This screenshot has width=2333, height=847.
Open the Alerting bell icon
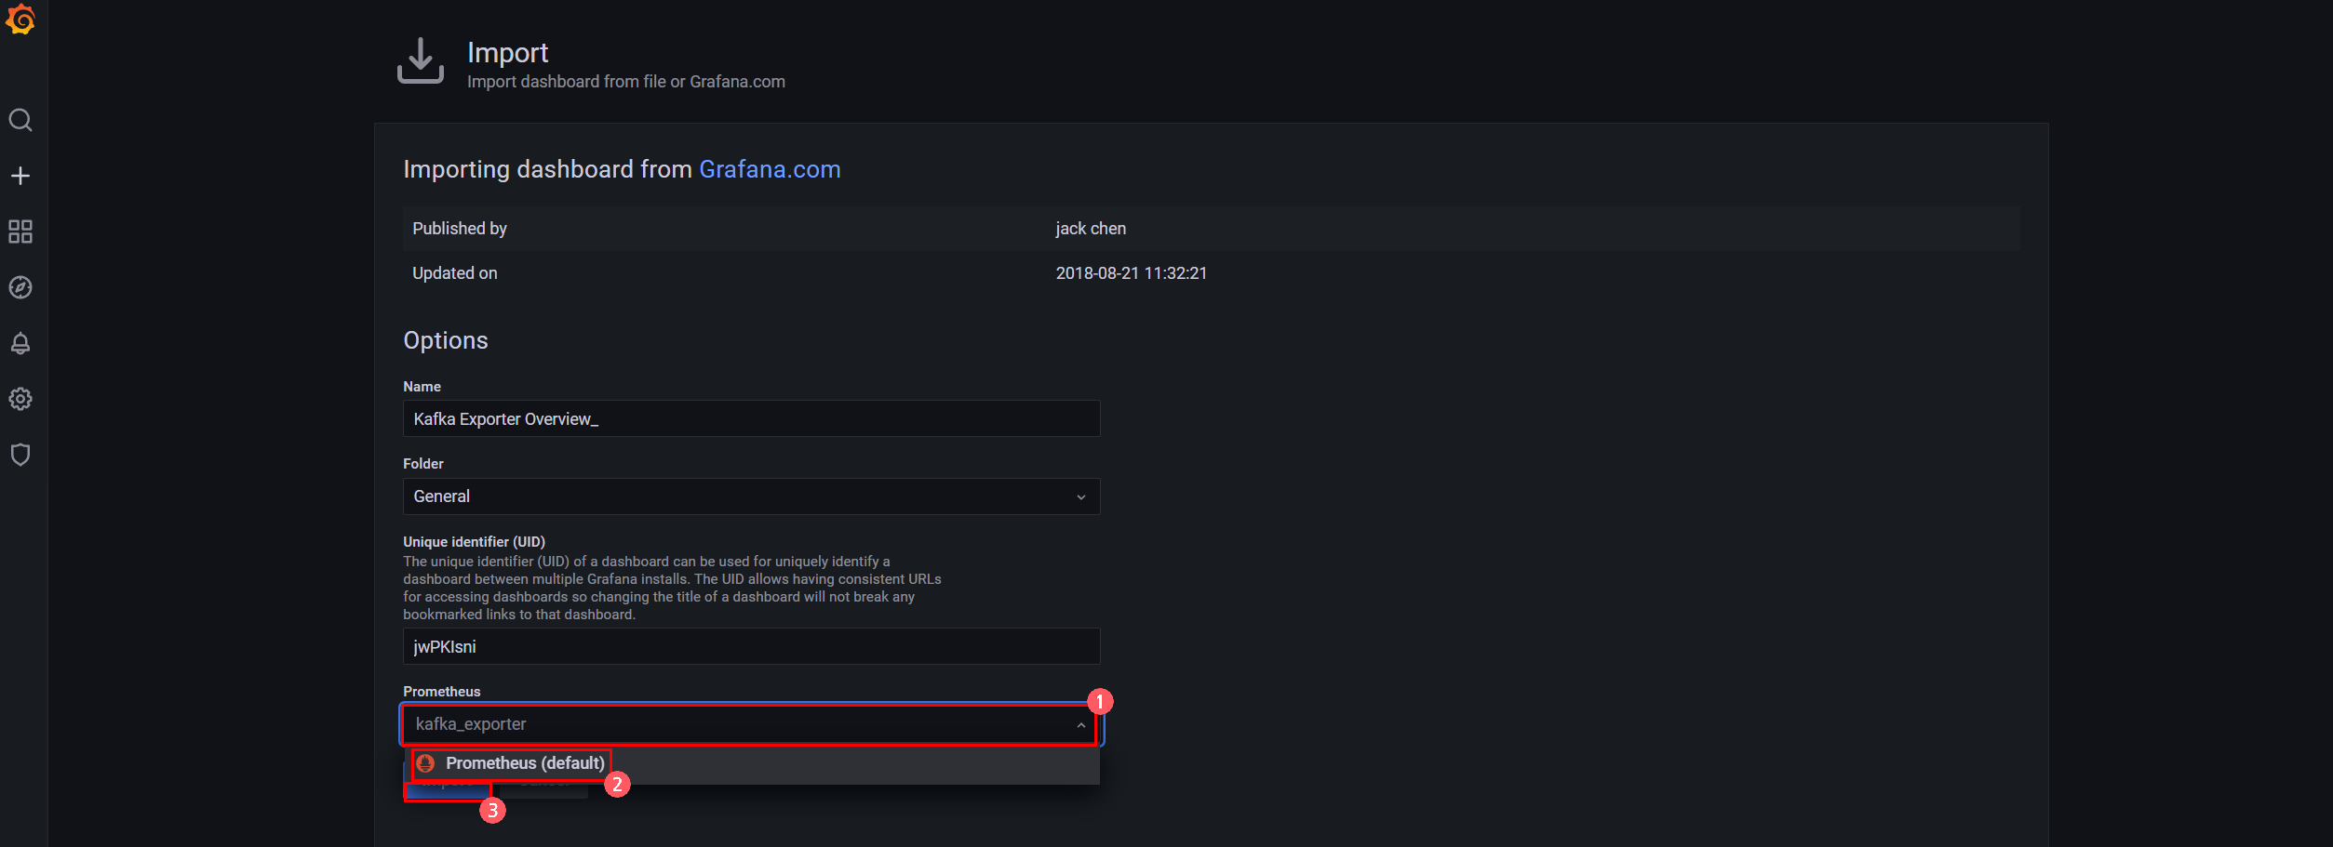pos(20,343)
